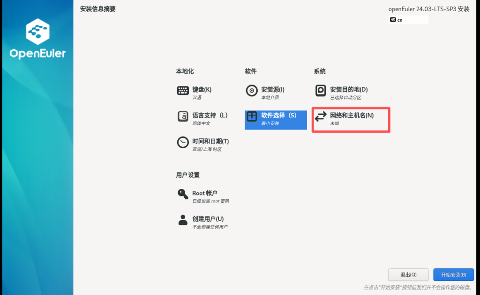This screenshot has height=295, width=480.
Task: Open 时间和日期(T) via its text label
Action: [210, 141]
